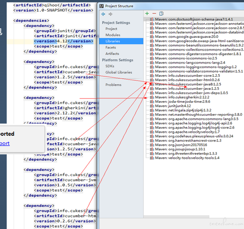Select Maven: plexus-utils:3.0.24 library
The image size is (244, 229).
(194, 136)
